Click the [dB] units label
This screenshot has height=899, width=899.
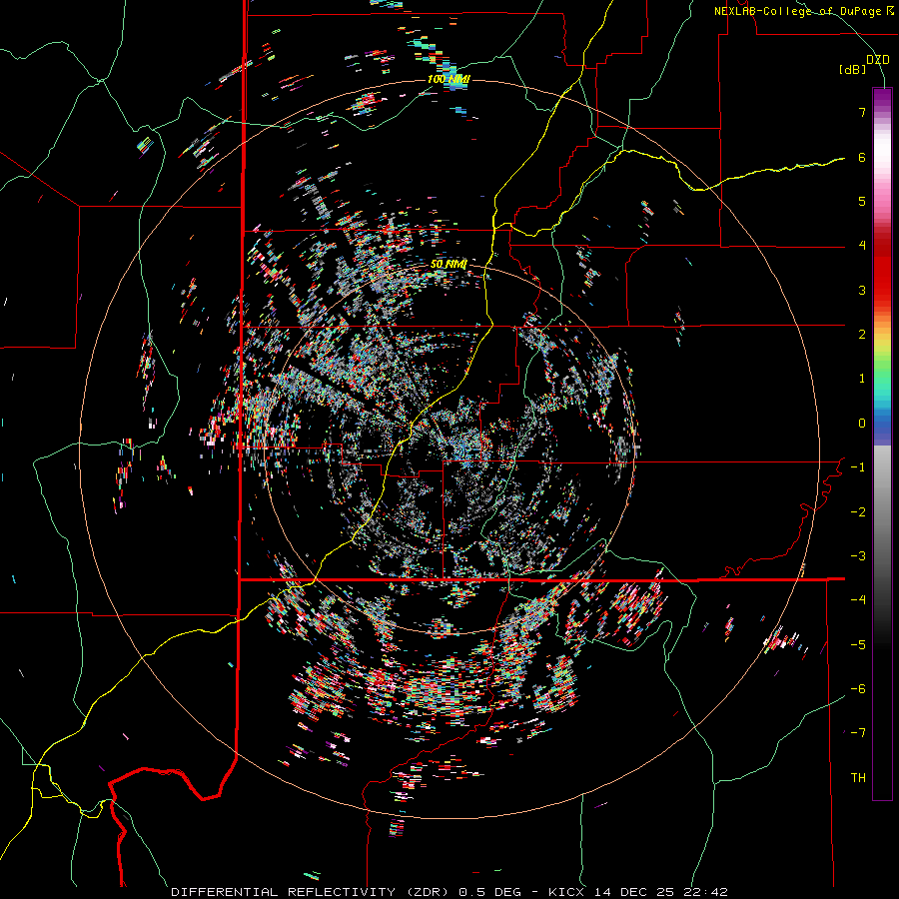pyautogui.click(x=853, y=70)
